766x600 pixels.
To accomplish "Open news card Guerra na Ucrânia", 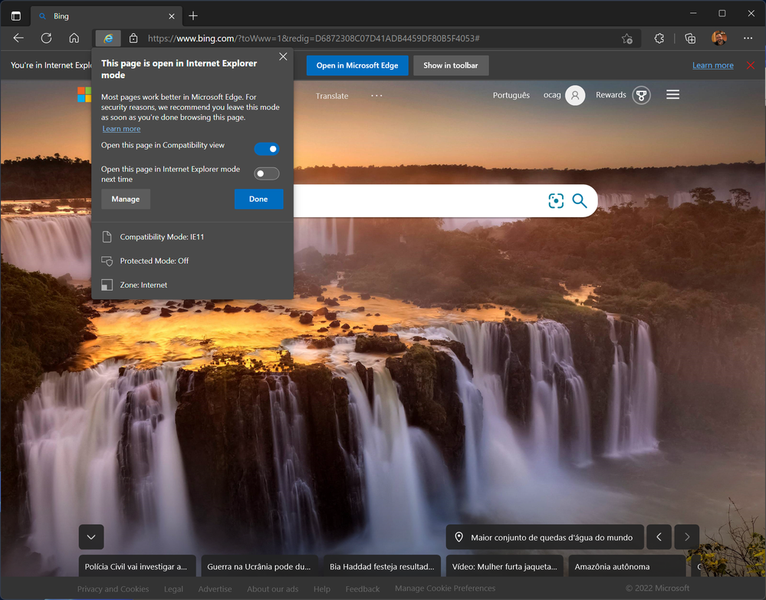I will pyautogui.click(x=259, y=566).
